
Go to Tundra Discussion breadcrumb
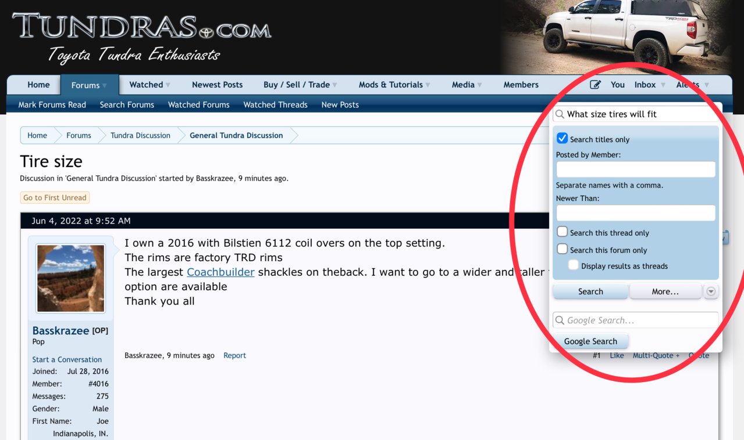[140, 135]
